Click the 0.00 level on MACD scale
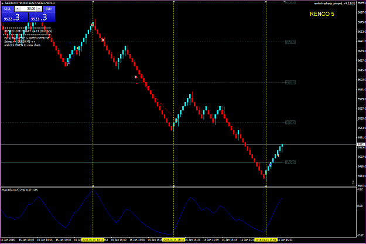366x244 pixels. click(x=360, y=206)
